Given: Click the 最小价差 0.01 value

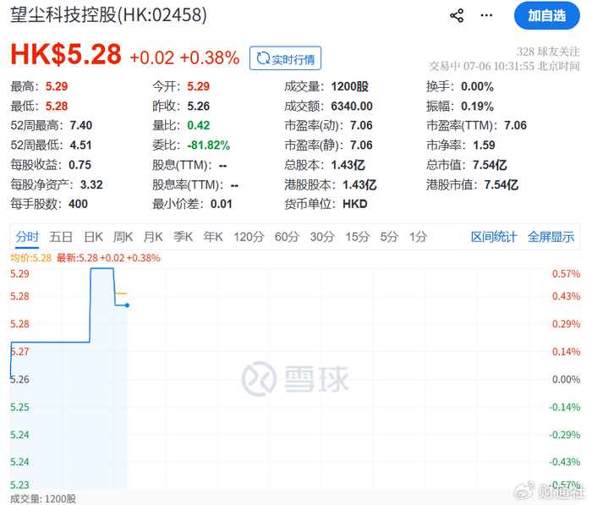Looking at the screenshot, I should pyautogui.click(x=222, y=204).
